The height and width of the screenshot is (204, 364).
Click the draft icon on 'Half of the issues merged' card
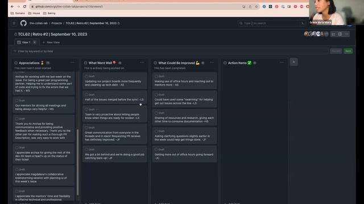[86, 95]
